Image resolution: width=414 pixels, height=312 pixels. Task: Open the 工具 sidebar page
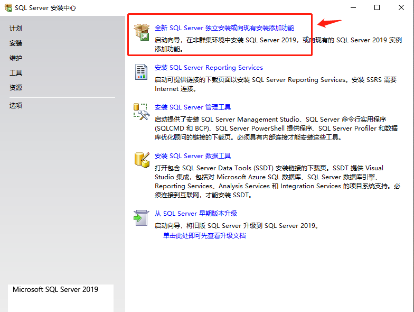coord(16,73)
